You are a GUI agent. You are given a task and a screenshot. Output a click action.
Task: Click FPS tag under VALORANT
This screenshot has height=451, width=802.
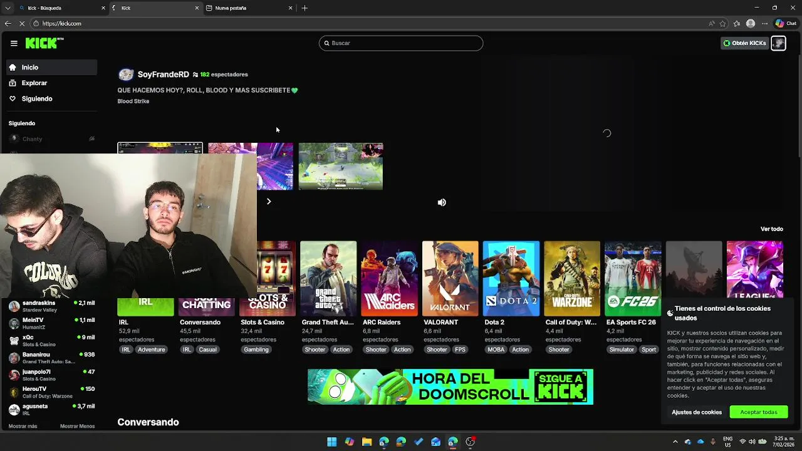461,350
